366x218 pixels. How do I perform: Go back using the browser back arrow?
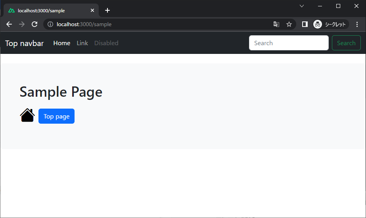(x=9, y=24)
